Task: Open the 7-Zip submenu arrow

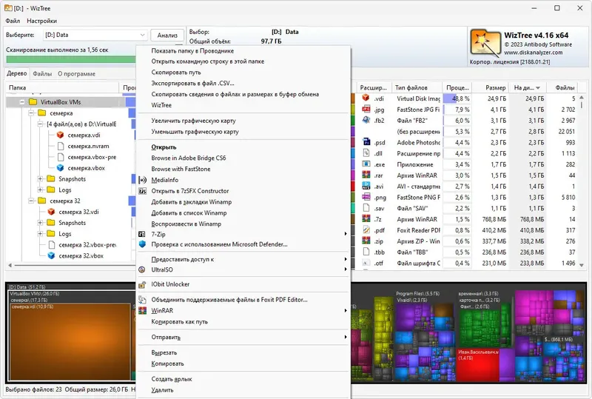Action: click(x=345, y=234)
